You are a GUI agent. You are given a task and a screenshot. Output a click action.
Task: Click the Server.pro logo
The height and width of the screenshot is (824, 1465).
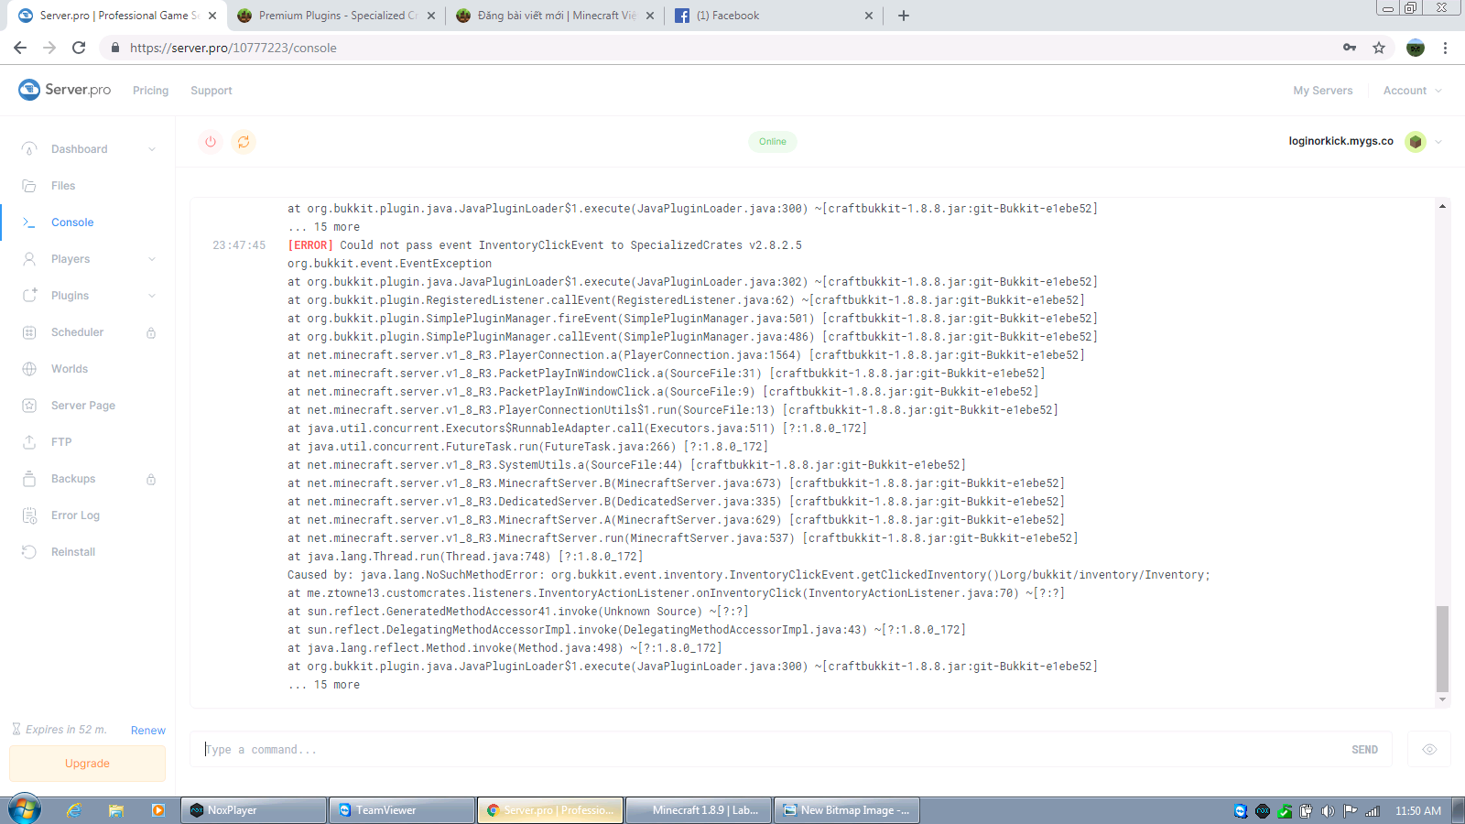65,90
